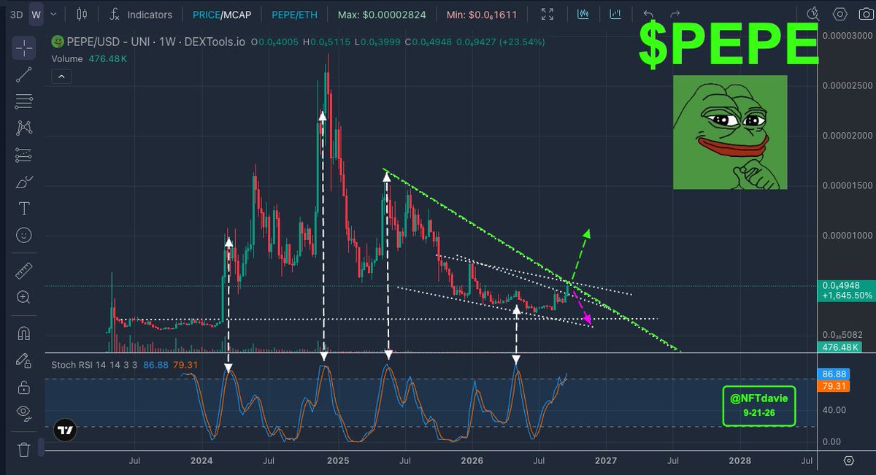Viewport: 876px width, 475px height.
Task: Click the fx indicators icon
Action: [115, 14]
